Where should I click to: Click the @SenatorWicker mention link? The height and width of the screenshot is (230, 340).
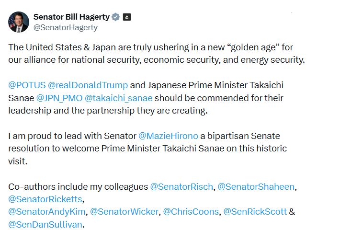(x=124, y=211)
